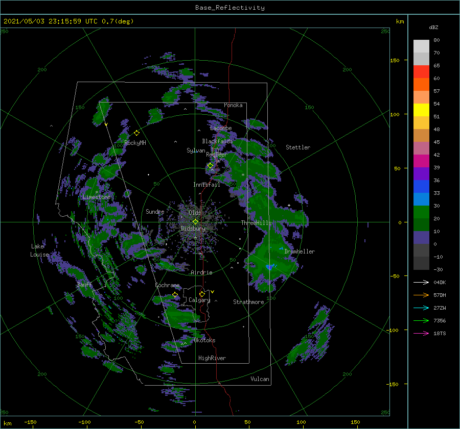Screen dimensions: 460x429
Task: Click the bright green swatch near 20 dBZ
Action: click(x=421, y=212)
